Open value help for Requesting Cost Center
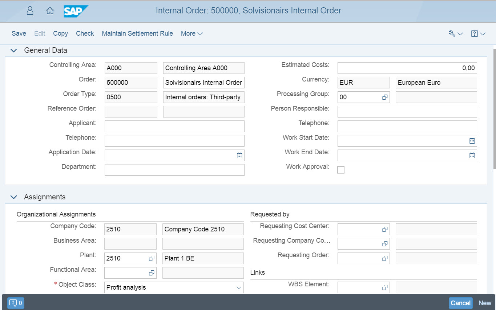Image resolution: width=496 pixels, height=310 pixels. (385, 229)
